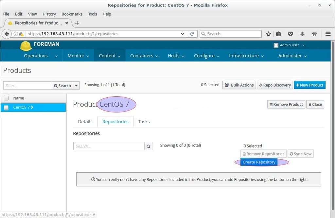The image size is (335, 218).
Task: Switch to the Tasks tab
Action: (144, 122)
